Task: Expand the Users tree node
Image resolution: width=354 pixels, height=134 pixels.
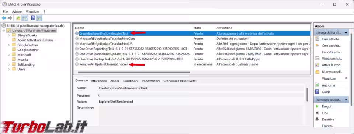Action: coord(9,69)
